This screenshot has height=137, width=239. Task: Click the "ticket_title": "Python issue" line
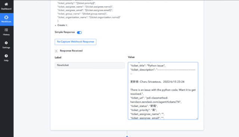pos(148,66)
